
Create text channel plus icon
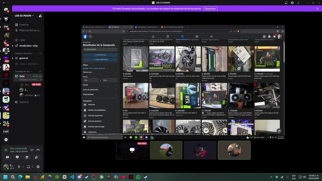pos(40,53)
